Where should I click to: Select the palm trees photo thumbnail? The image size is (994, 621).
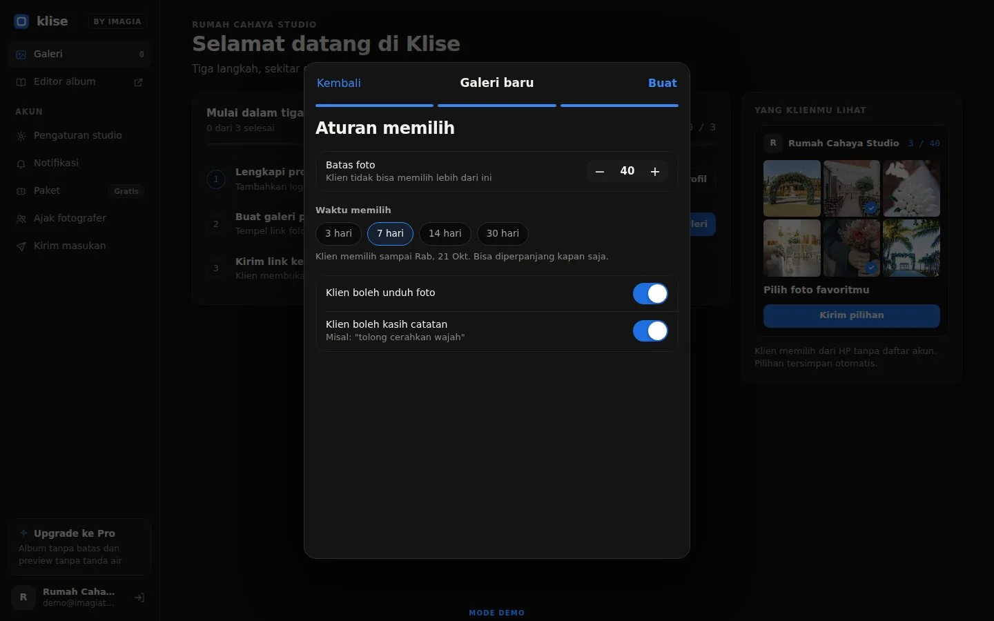point(911,248)
